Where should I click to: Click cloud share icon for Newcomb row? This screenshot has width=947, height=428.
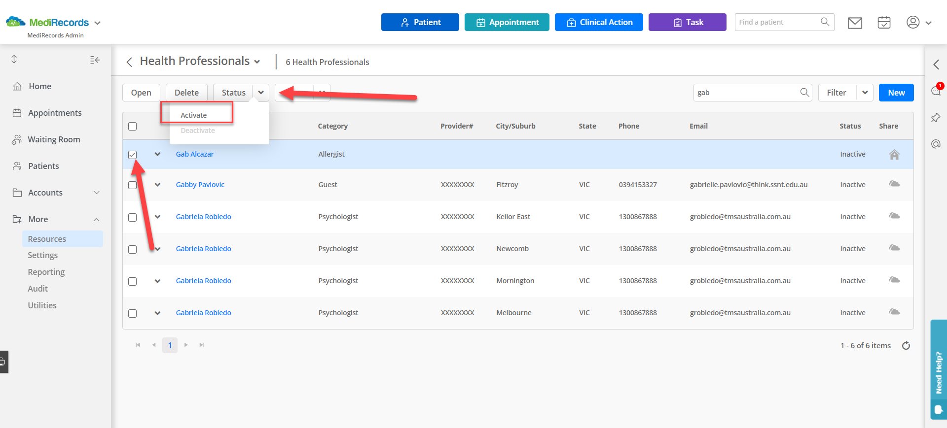[x=894, y=248]
